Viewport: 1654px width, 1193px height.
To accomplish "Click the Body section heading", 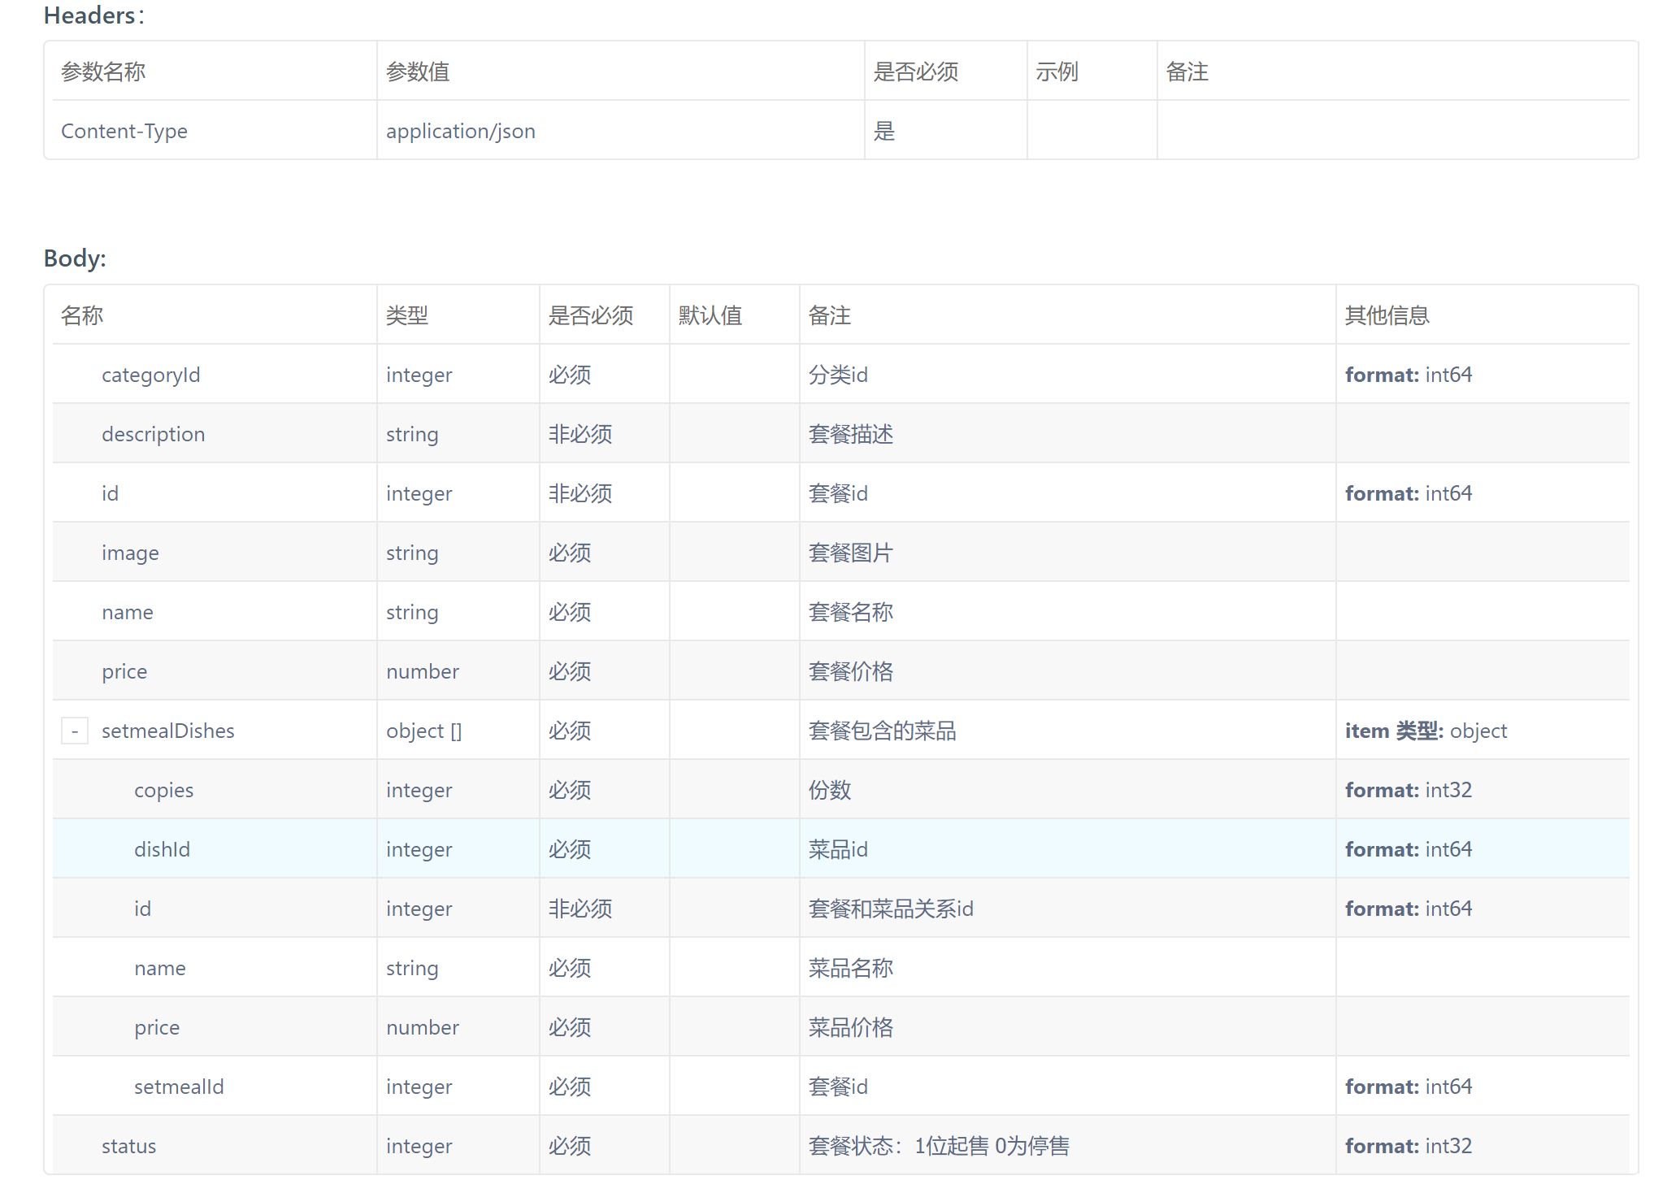I will pos(75,258).
